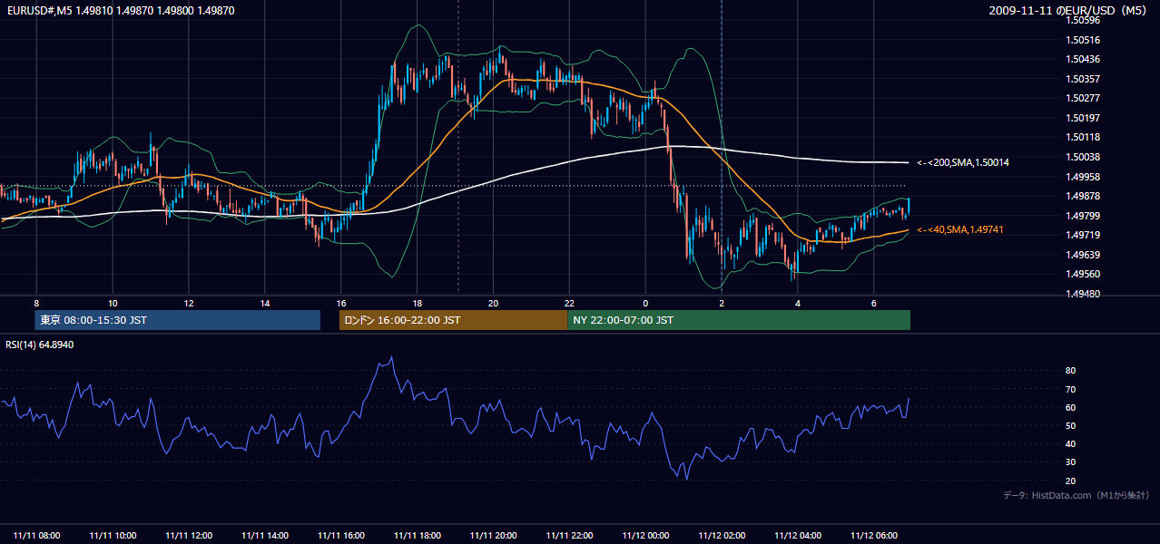Click hour label 14 under price chart
Viewport: 1160px width, 544px height.
(x=265, y=303)
